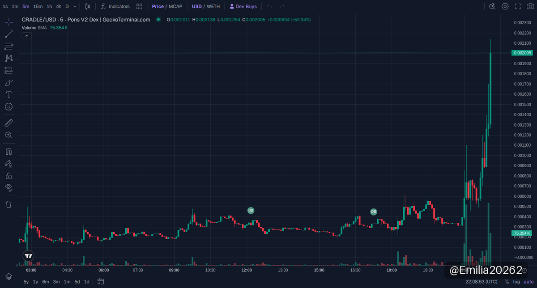The width and height of the screenshot is (537, 288).
Task: Activate the zoom in tool
Action: 9,135
